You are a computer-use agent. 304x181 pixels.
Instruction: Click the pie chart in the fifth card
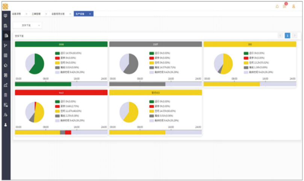[x=129, y=112]
